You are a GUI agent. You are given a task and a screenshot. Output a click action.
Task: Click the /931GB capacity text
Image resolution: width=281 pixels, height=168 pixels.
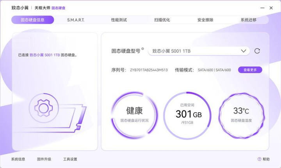(187, 122)
